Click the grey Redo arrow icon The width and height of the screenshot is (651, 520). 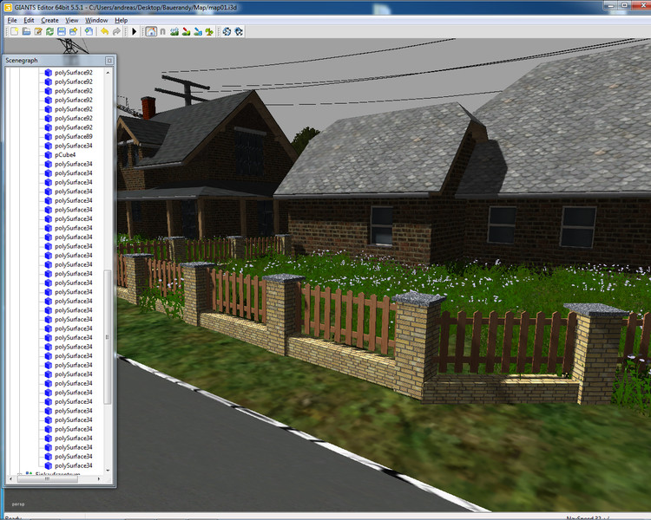(x=116, y=31)
